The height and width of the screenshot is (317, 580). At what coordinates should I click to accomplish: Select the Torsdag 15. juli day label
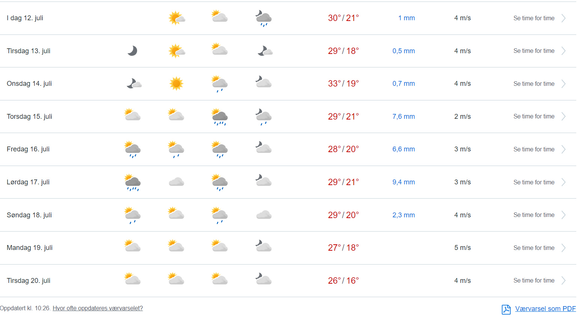tap(29, 117)
